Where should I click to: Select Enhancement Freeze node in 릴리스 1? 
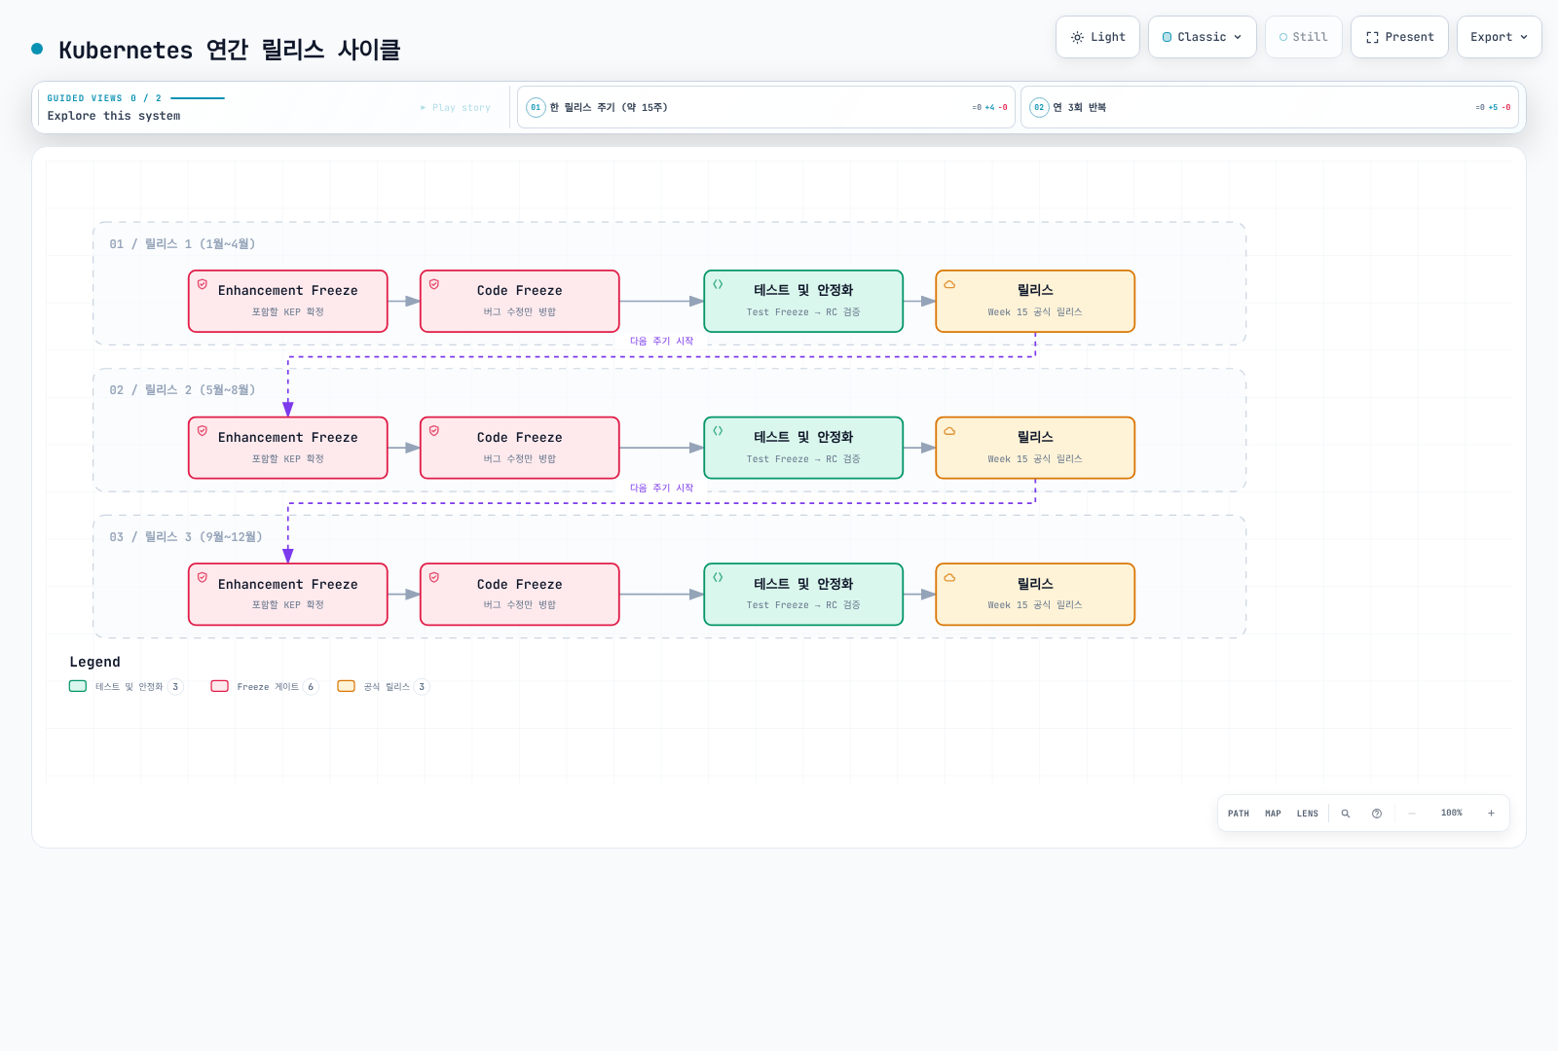288,302
